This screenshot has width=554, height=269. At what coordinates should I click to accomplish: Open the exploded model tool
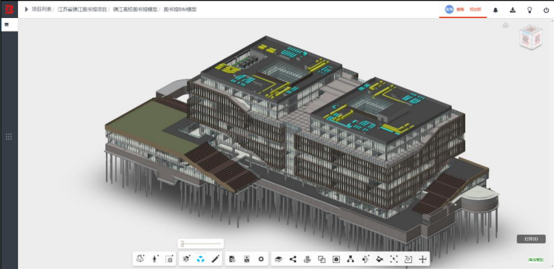tap(187, 259)
